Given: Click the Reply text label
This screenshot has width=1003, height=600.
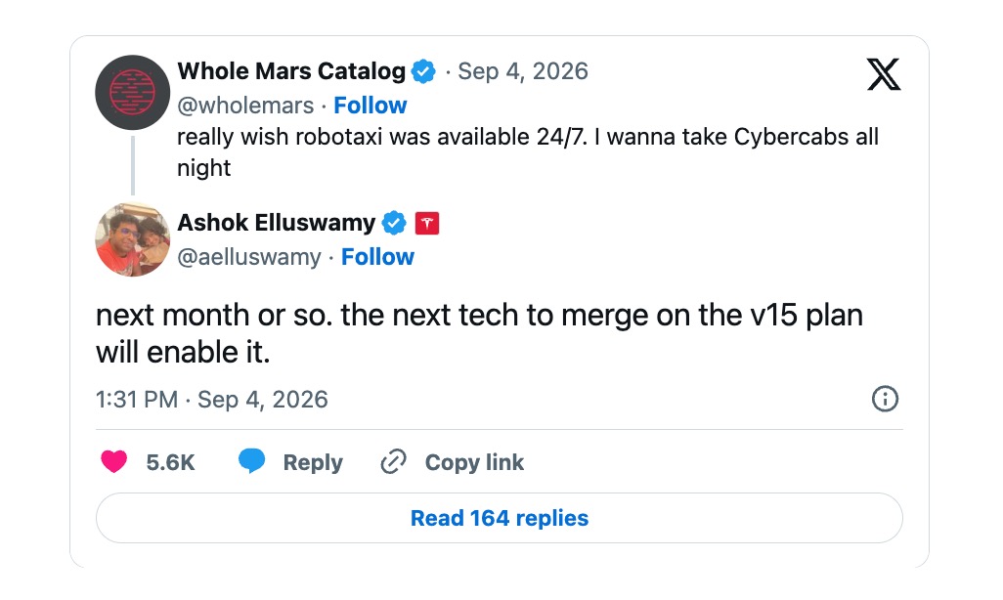Looking at the screenshot, I should [x=313, y=462].
